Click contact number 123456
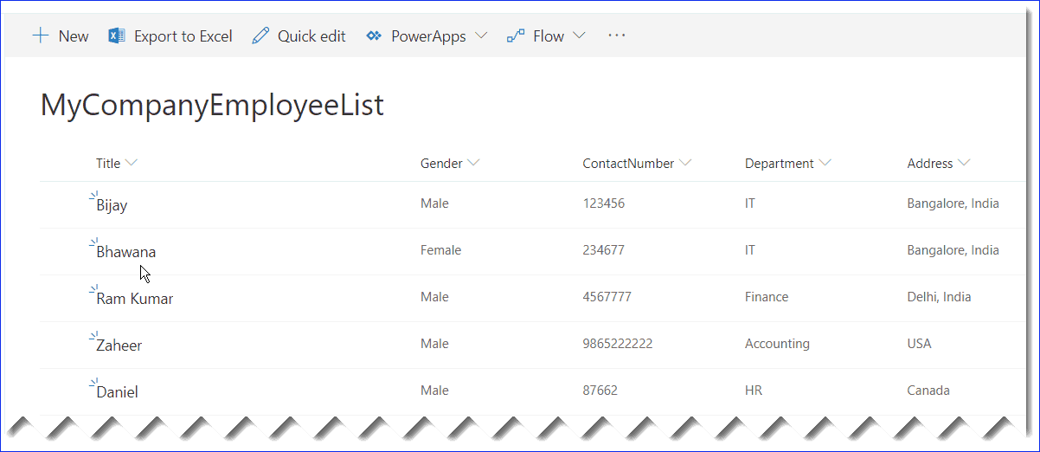This screenshot has height=452, width=1040. point(603,203)
